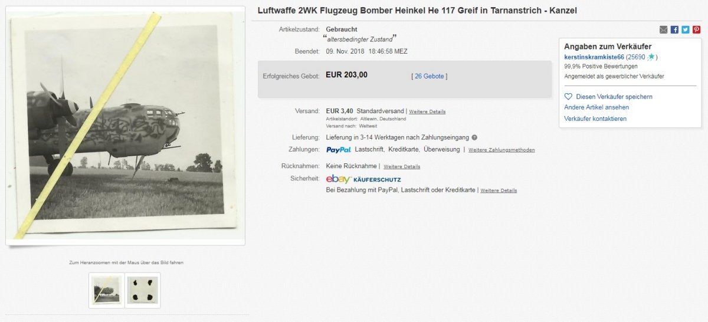Open the 26 Gebote bid history
708x322 pixels.
point(429,76)
